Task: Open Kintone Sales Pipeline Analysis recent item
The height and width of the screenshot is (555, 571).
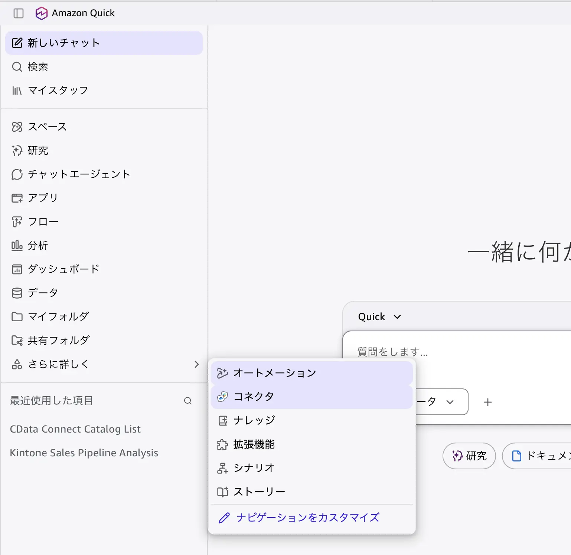Action: (84, 453)
